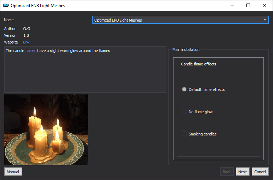
Task: Open the Website Link hyperlink
Action: [x=26, y=42]
